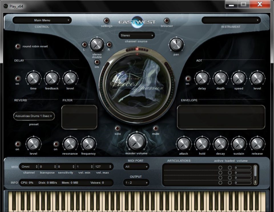
Task: Click the envelope hold knob
Action: pos(202,144)
